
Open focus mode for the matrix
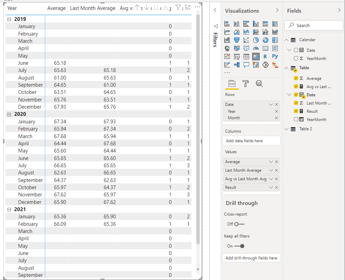pos(188,8)
